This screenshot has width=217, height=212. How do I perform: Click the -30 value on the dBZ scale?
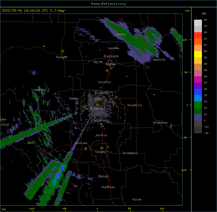(206, 133)
